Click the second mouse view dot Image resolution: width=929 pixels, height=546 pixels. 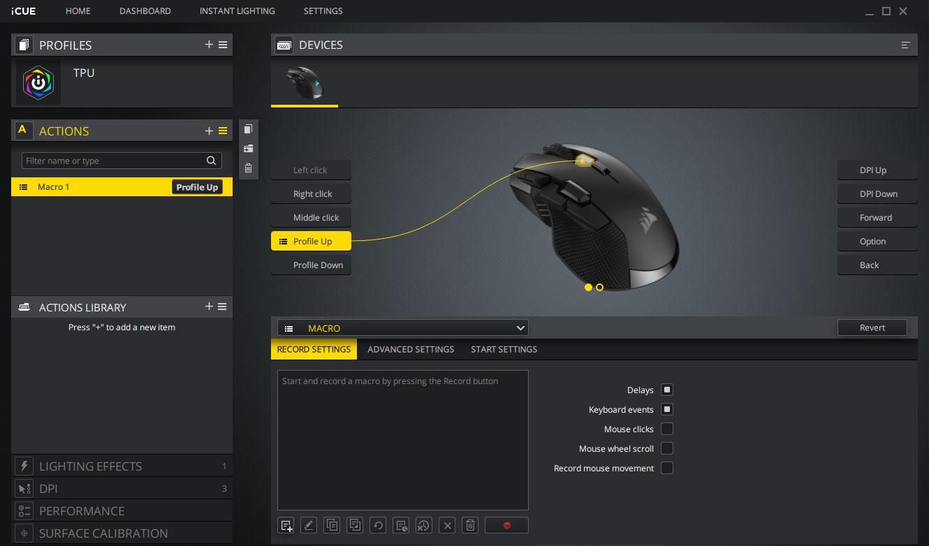click(599, 287)
